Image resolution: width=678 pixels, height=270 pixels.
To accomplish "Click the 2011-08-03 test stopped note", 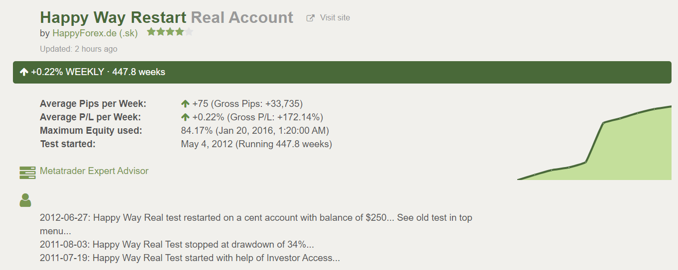I will (177, 245).
